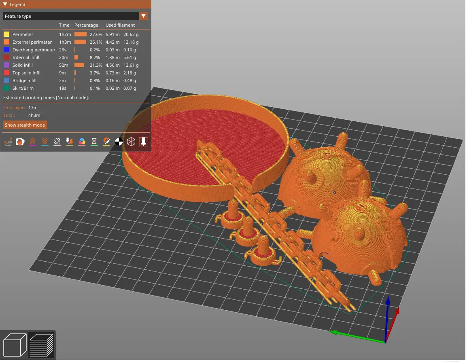
Task: Click the steel-blue Bridge infill swatch
Action: 6,80
